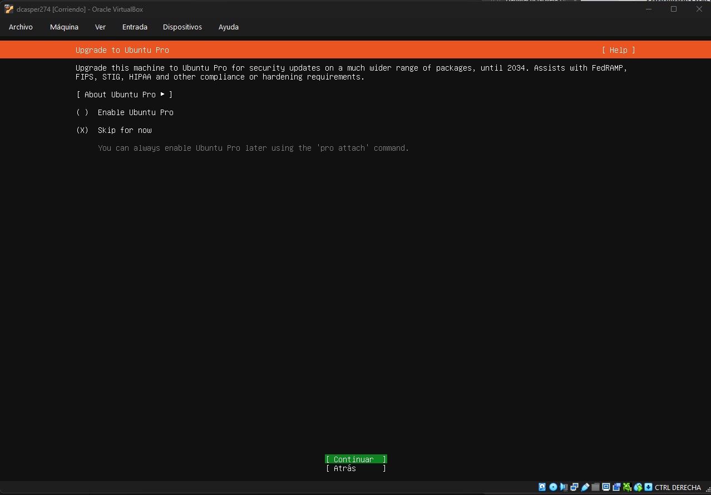
Task: Open the Dispositivos menu
Action: point(182,27)
